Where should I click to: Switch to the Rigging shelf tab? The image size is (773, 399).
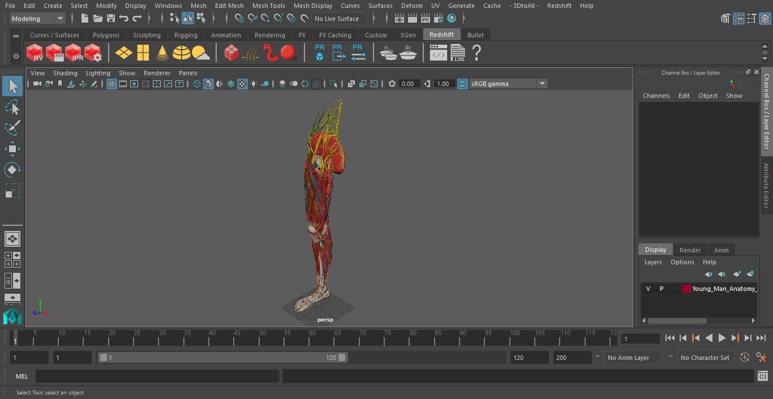coord(186,35)
